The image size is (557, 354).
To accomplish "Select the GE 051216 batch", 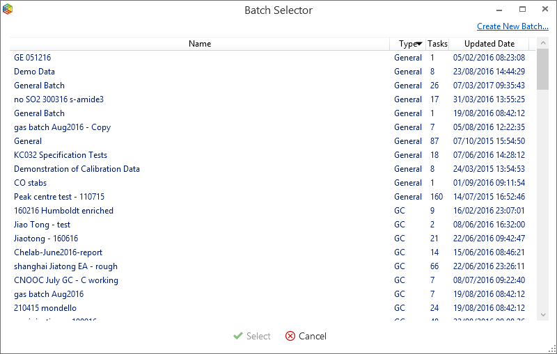I will (33, 58).
